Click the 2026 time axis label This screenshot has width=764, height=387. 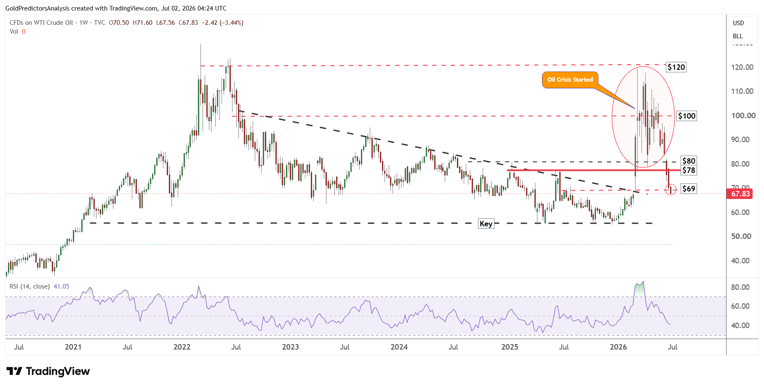pos(618,347)
